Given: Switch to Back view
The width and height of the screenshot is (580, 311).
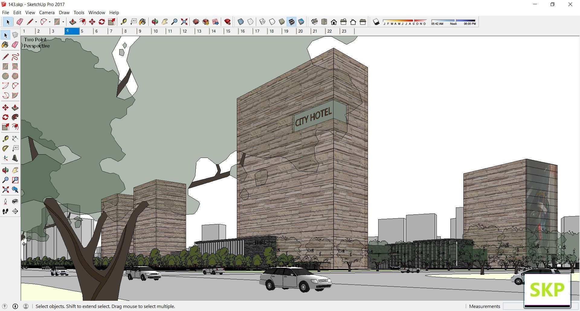Looking at the screenshot, I should (x=353, y=22).
